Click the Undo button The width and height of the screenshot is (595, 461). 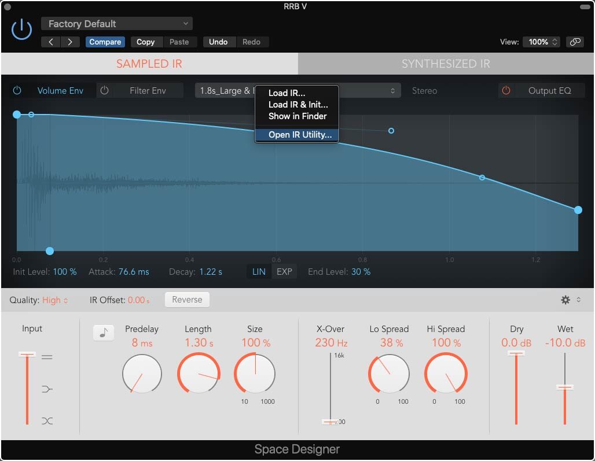[218, 42]
